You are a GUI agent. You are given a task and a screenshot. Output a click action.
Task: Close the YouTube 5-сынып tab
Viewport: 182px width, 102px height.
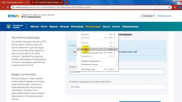pyautogui.click(x=61, y=2)
